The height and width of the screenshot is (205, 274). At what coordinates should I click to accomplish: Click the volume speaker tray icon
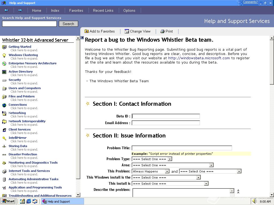[x=255, y=201]
